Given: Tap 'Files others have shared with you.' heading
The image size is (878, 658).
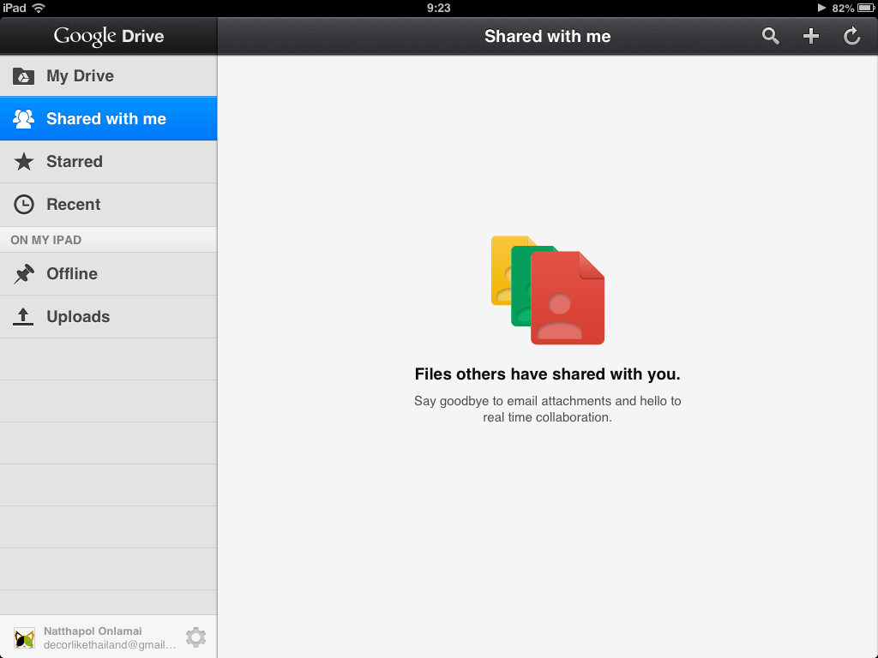Looking at the screenshot, I should 548,374.
